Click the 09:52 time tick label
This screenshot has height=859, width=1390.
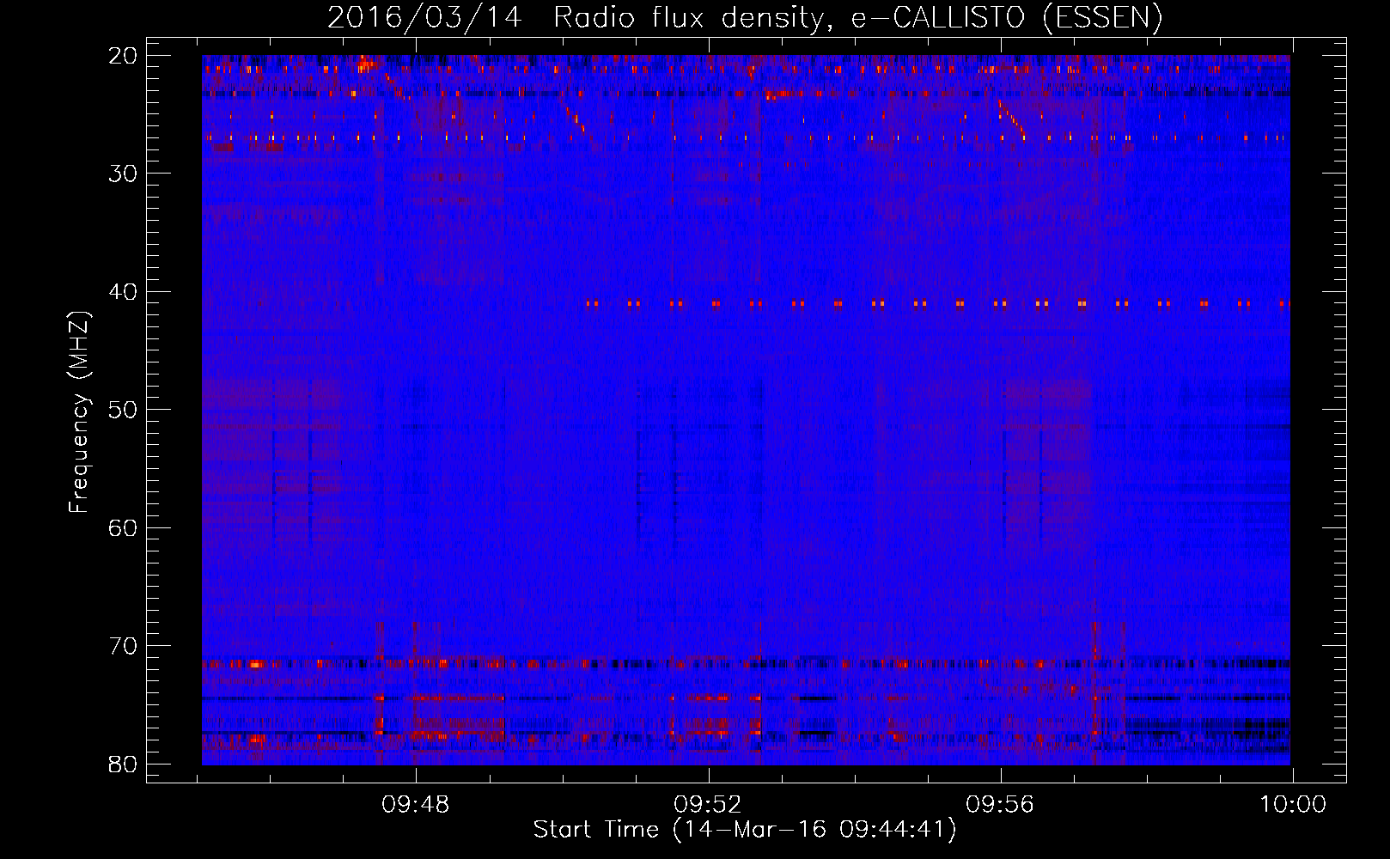click(x=709, y=805)
